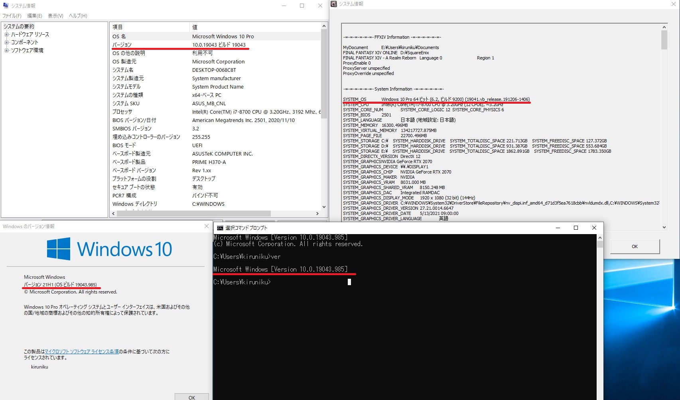Image resolution: width=680 pixels, height=400 pixels.
Task: Select the コンポーネント tree label
Action: tap(25, 42)
